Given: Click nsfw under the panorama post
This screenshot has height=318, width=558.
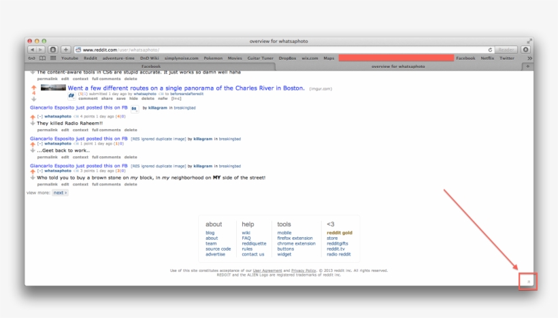Looking at the screenshot, I should pyautogui.click(x=163, y=99).
